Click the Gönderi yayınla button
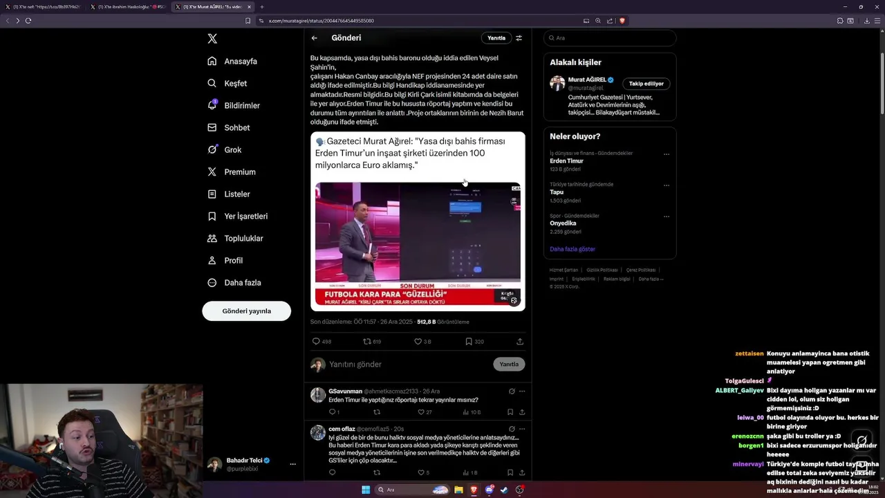The image size is (885, 498). click(x=246, y=311)
